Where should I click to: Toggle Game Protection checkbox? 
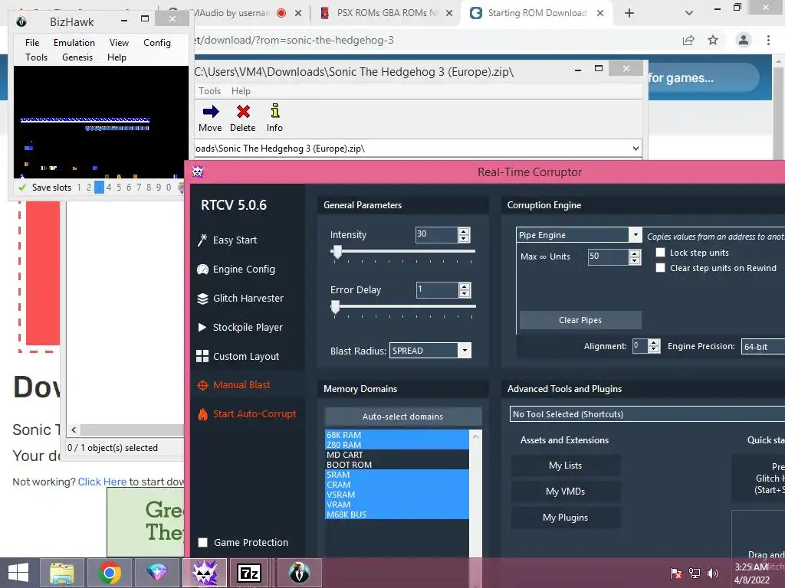pyautogui.click(x=202, y=543)
